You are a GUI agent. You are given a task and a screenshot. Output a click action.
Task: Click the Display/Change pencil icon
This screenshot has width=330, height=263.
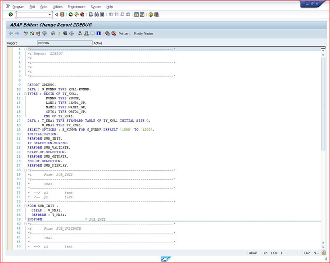coord(26,33)
